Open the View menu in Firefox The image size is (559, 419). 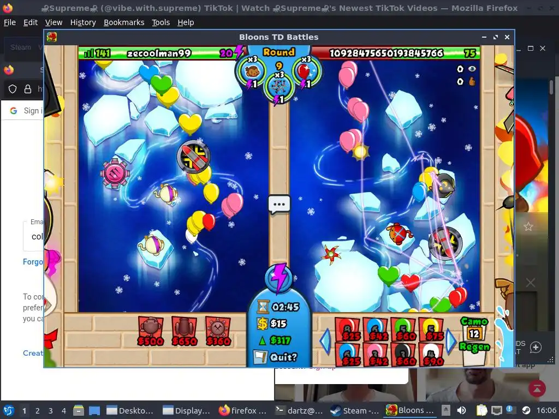[54, 22]
